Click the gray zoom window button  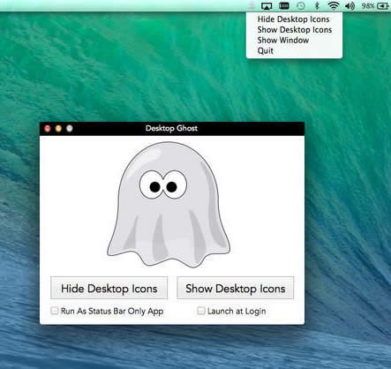point(70,128)
